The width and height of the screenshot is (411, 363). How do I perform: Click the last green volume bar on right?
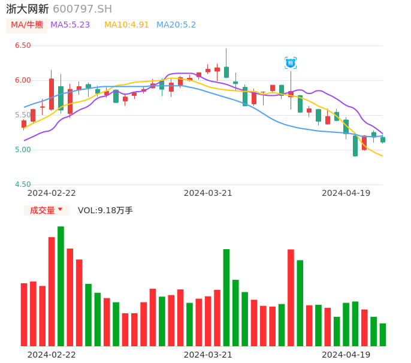pyautogui.click(x=383, y=335)
